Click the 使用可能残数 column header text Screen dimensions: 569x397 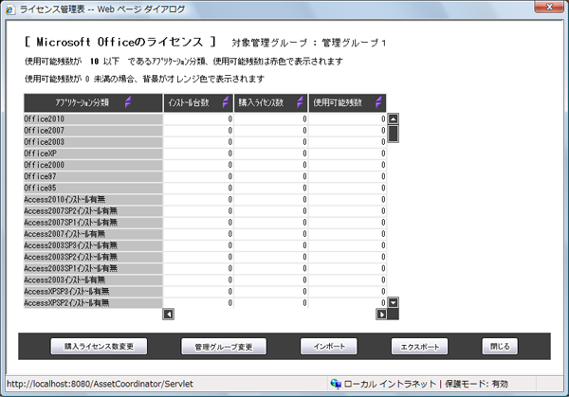[338, 103]
